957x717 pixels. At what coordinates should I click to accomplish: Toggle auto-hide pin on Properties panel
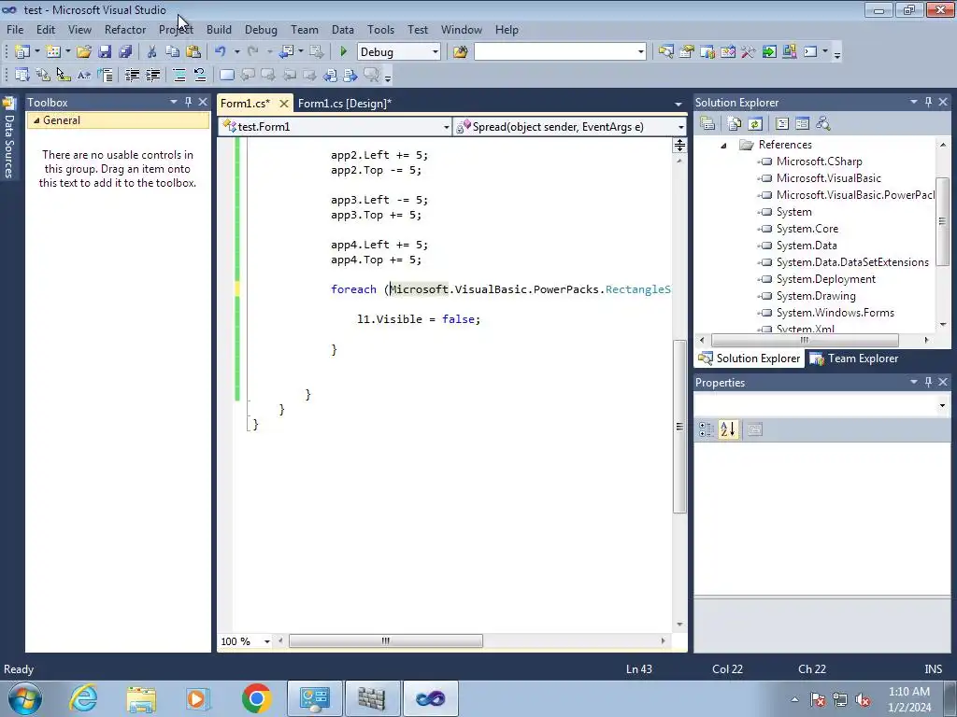928,382
